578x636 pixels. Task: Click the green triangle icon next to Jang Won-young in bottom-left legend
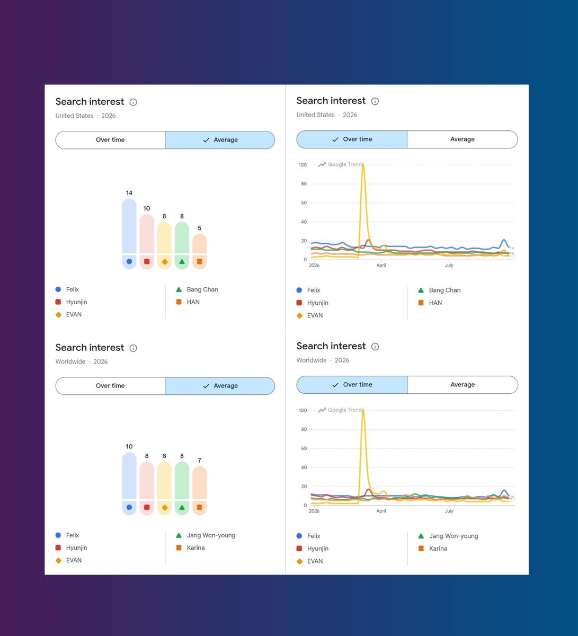pos(179,535)
